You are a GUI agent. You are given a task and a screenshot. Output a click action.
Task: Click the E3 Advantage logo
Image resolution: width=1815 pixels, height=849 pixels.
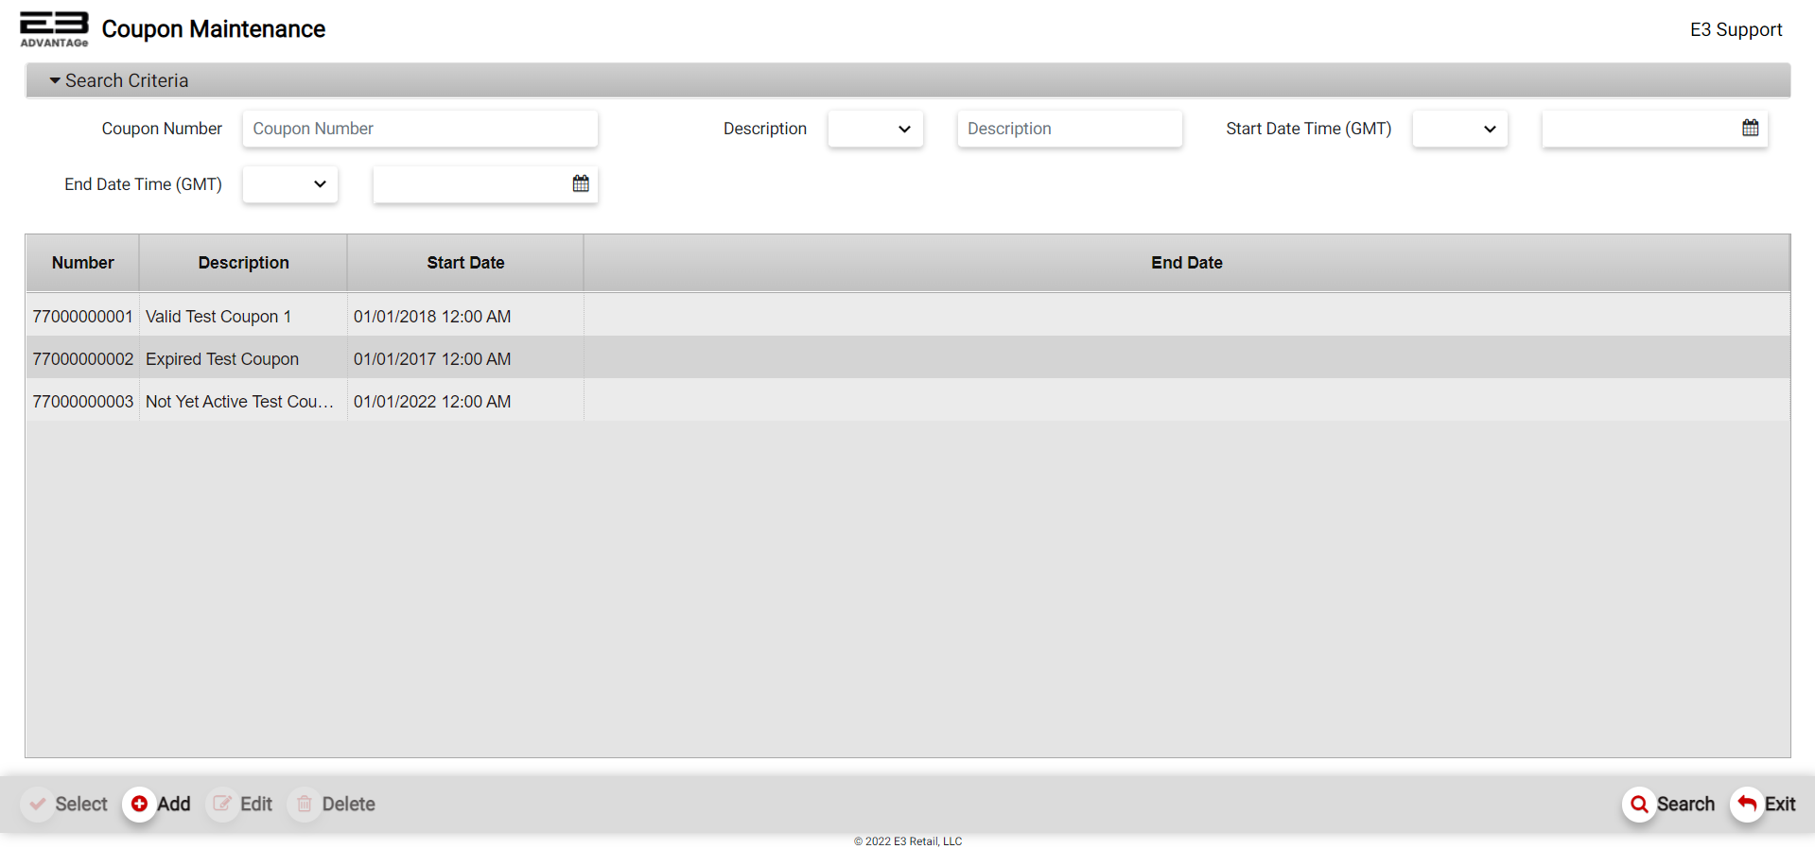coord(54,28)
